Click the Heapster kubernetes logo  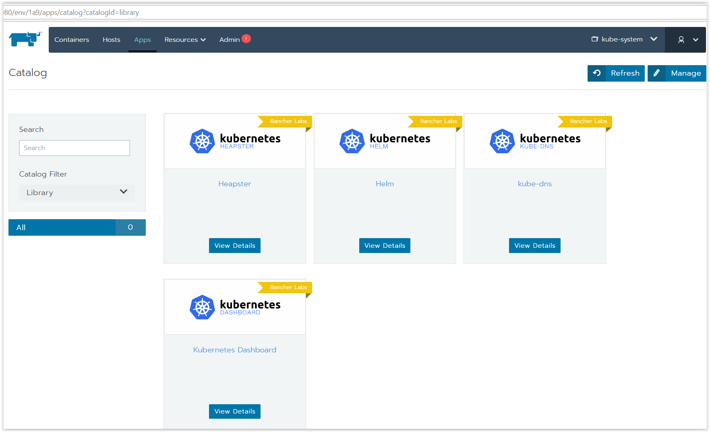click(x=235, y=141)
